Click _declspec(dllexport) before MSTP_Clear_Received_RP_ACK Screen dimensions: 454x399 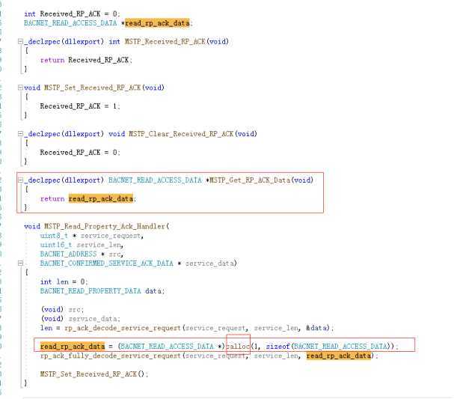[x=64, y=134]
